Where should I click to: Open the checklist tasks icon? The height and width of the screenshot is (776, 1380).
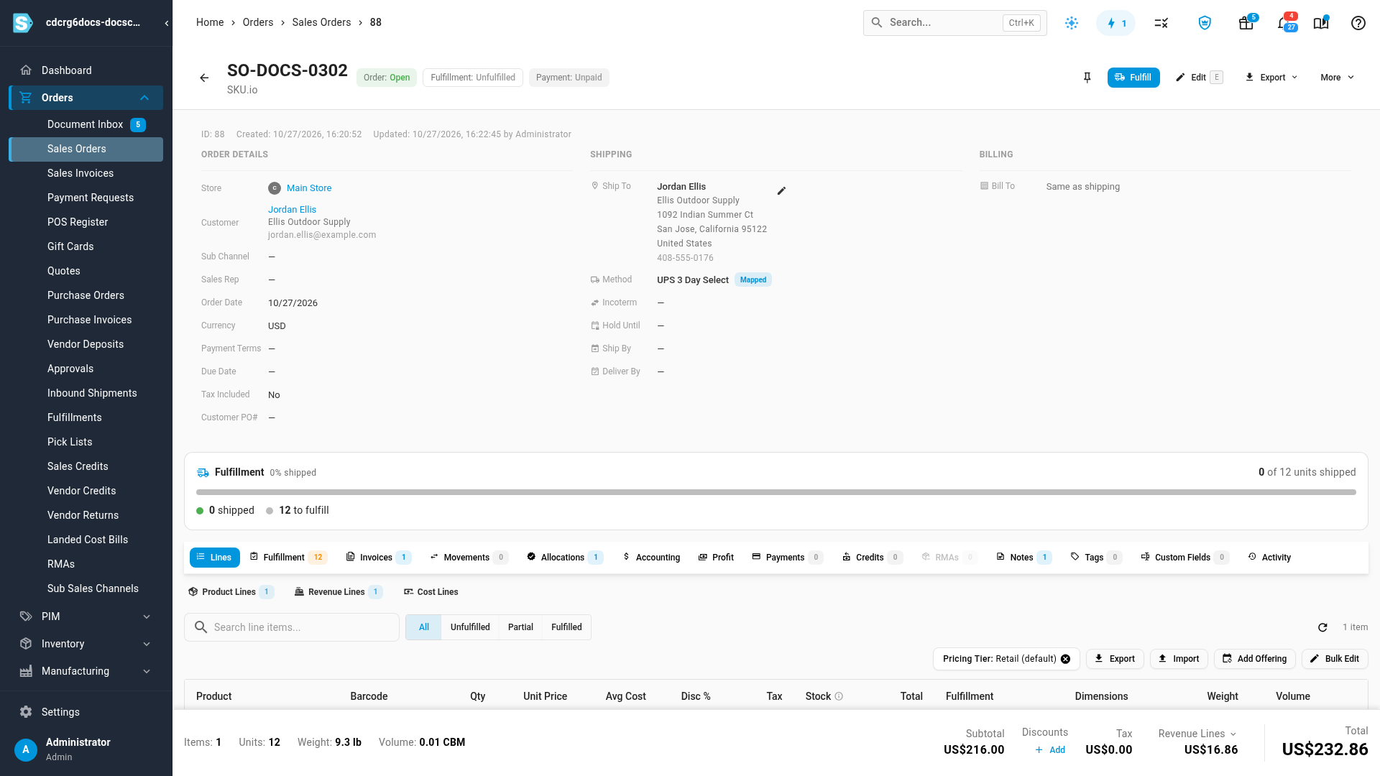point(1161,23)
